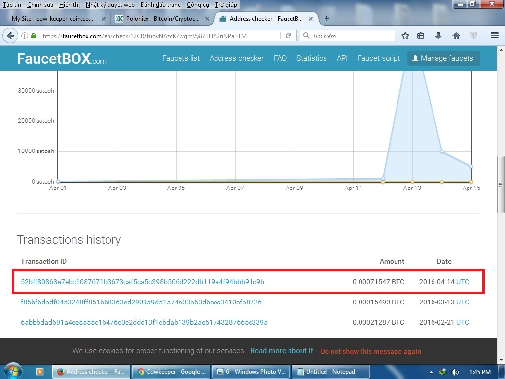This screenshot has height=379, width=505.
Task: Open the Trợ giúp menu
Action: coord(226,5)
